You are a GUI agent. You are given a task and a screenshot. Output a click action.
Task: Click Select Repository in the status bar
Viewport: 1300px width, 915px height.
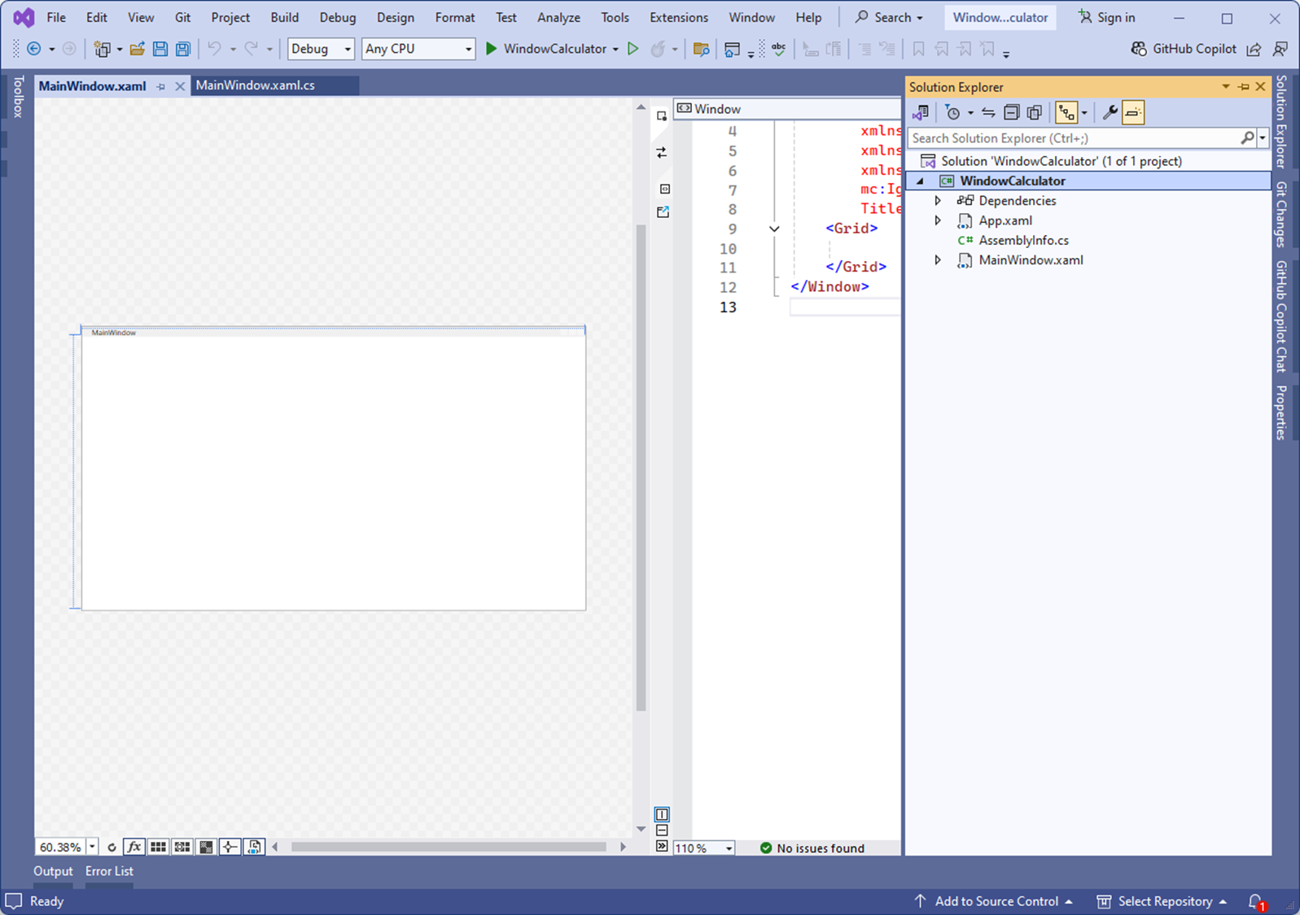1162,901
